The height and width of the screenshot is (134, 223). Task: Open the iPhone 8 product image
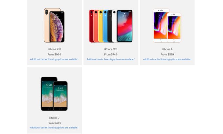pos(167,26)
